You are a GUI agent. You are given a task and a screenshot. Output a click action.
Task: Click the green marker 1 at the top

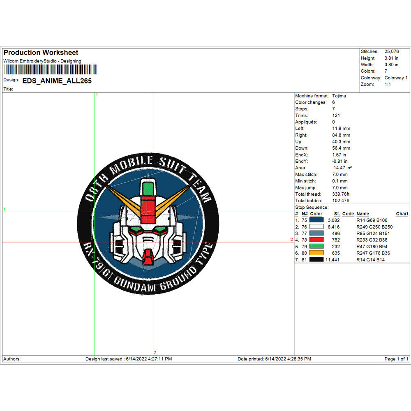pyautogui.click(x=97, y=95)
